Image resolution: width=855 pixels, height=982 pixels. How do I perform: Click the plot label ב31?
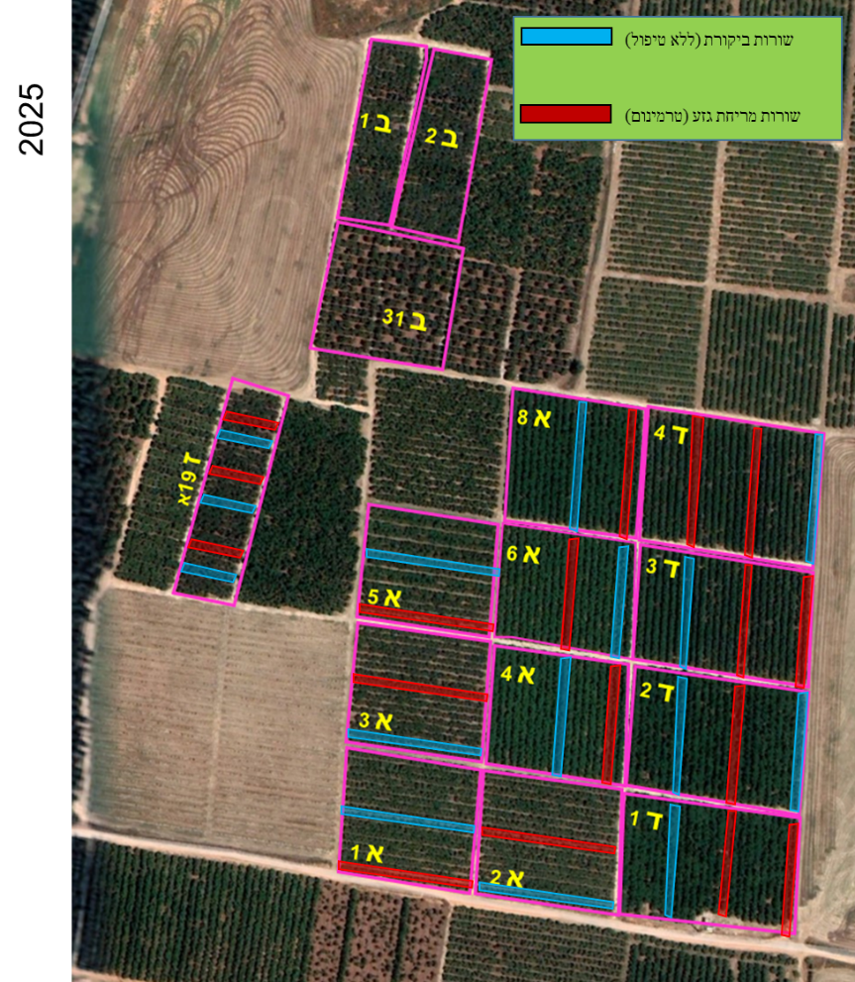pyautogui.click(x=407, y=318)
